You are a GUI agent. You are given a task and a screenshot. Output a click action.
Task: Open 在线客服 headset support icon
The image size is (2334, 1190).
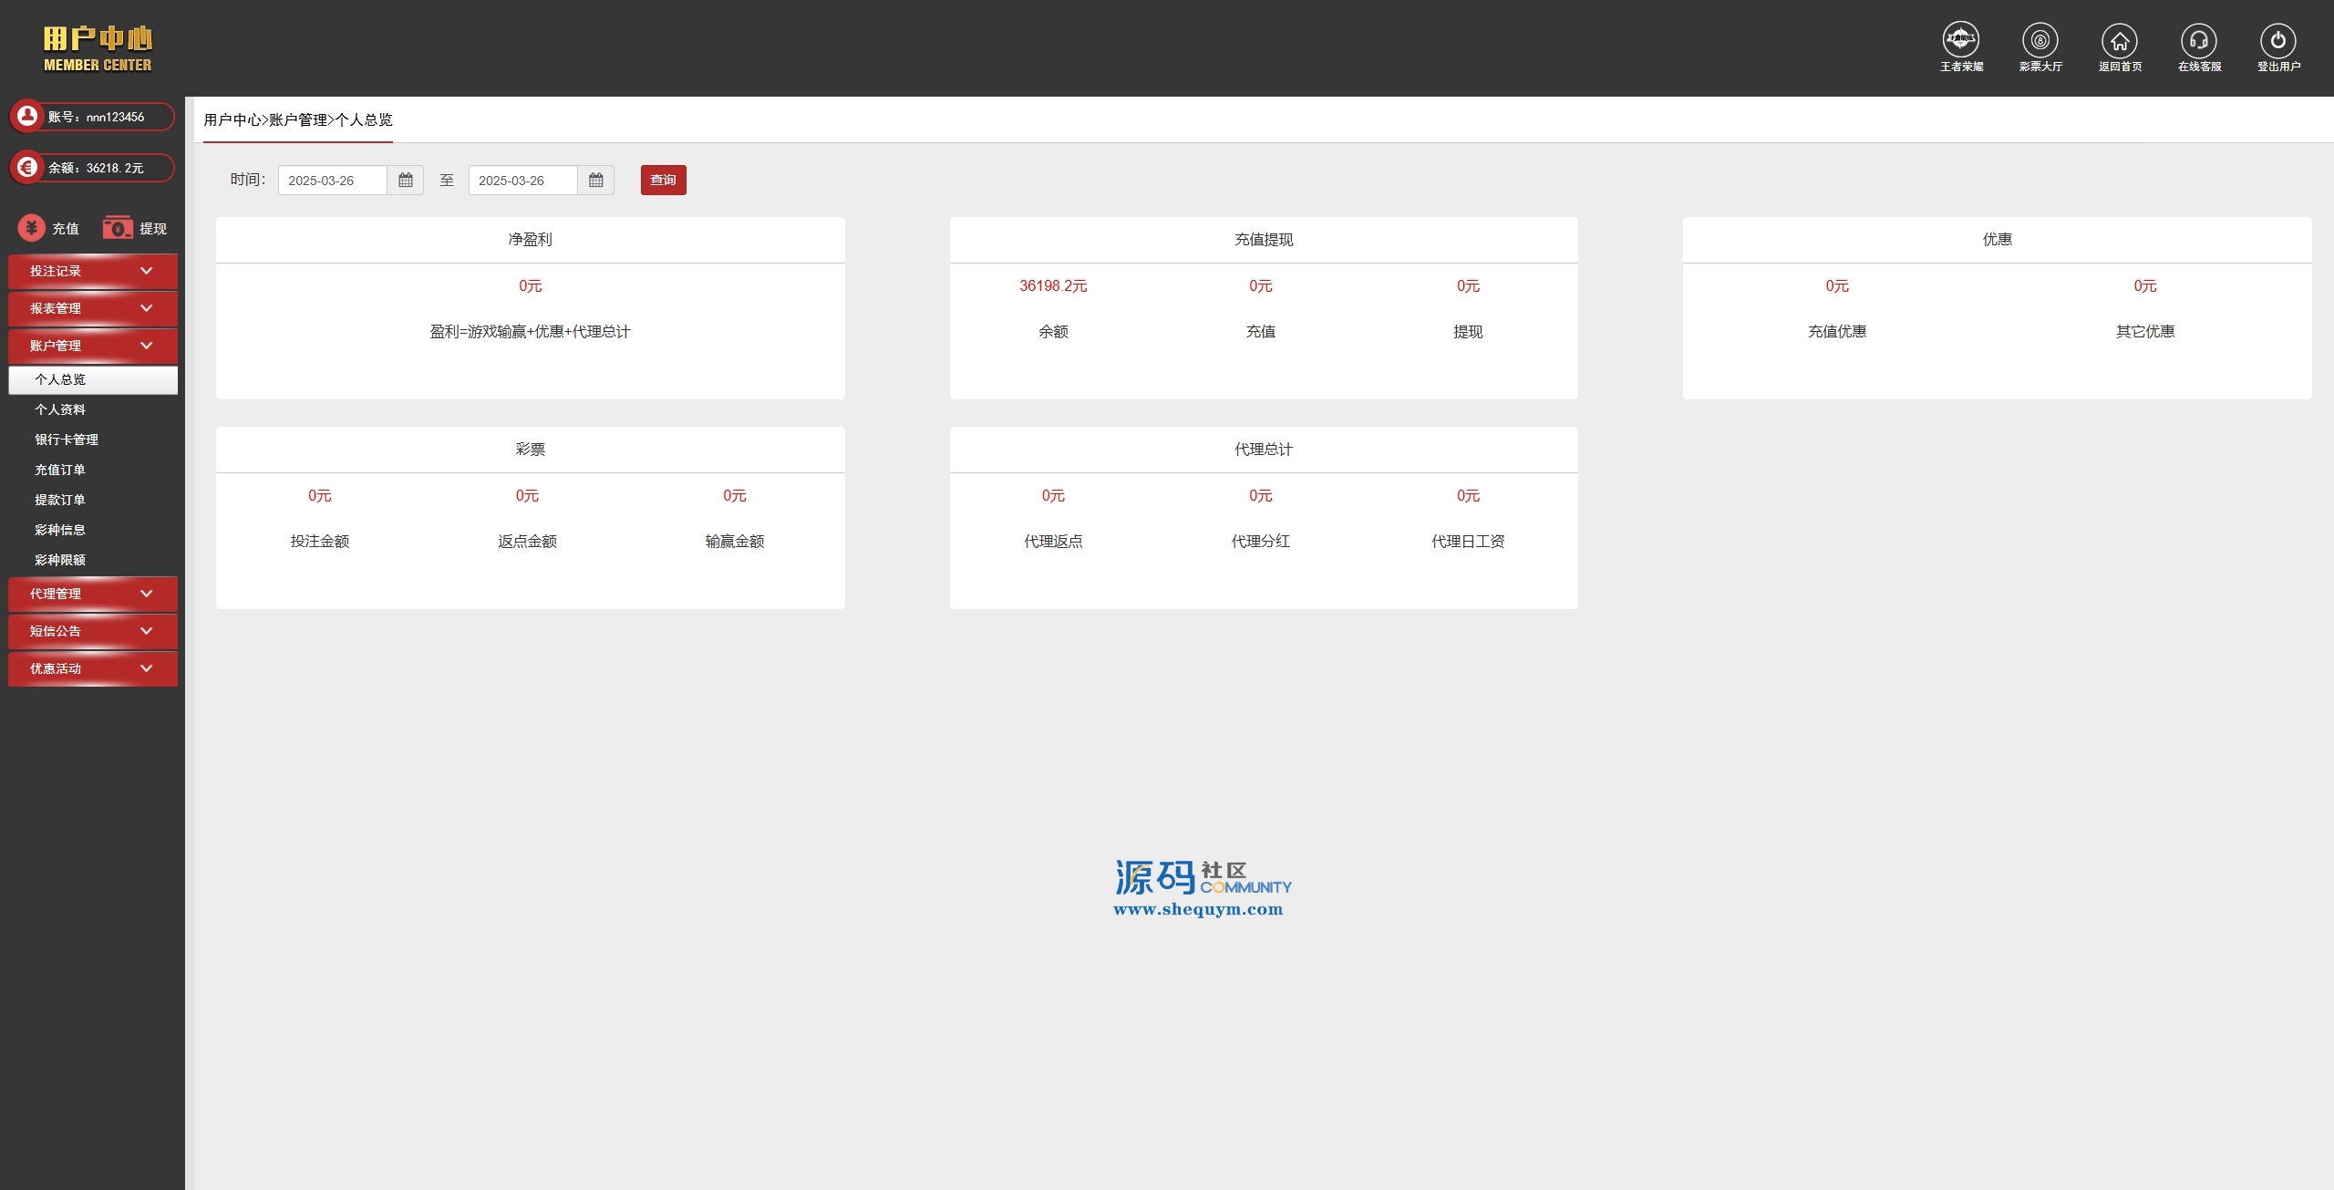pyautogui.click(x=2199, y=41)
